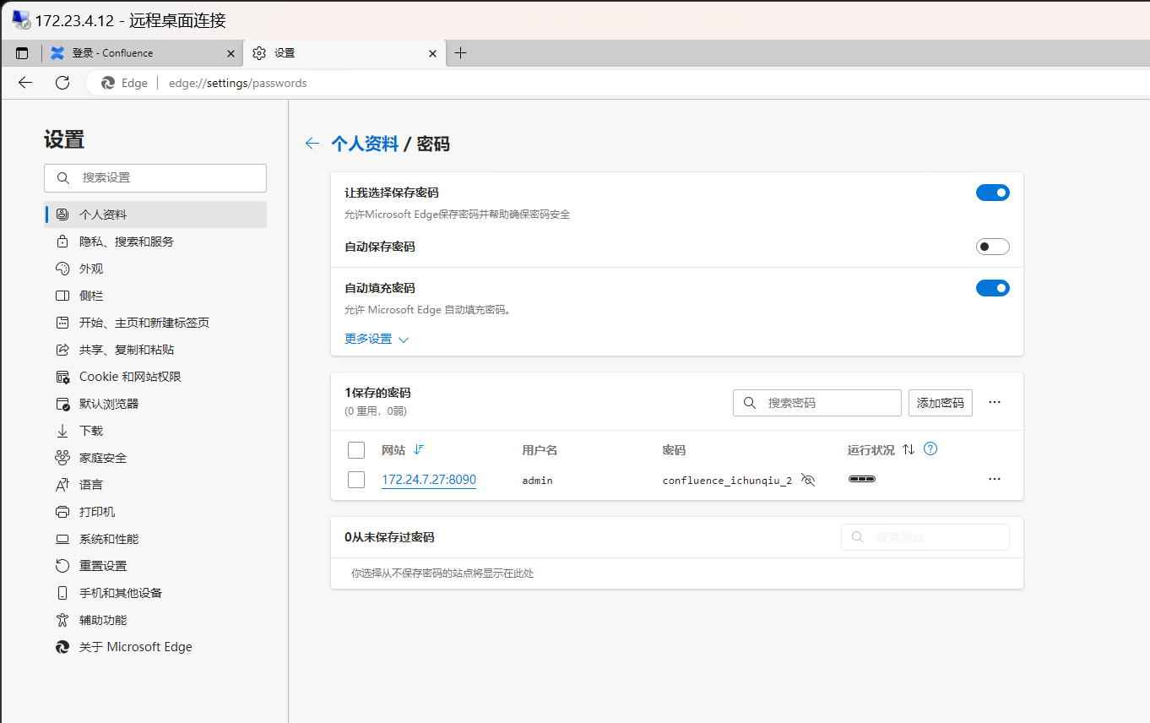Expand 更多设置 section
Image resolution: width=1150 pixels, height=723 pixels.
click(377, 339)
